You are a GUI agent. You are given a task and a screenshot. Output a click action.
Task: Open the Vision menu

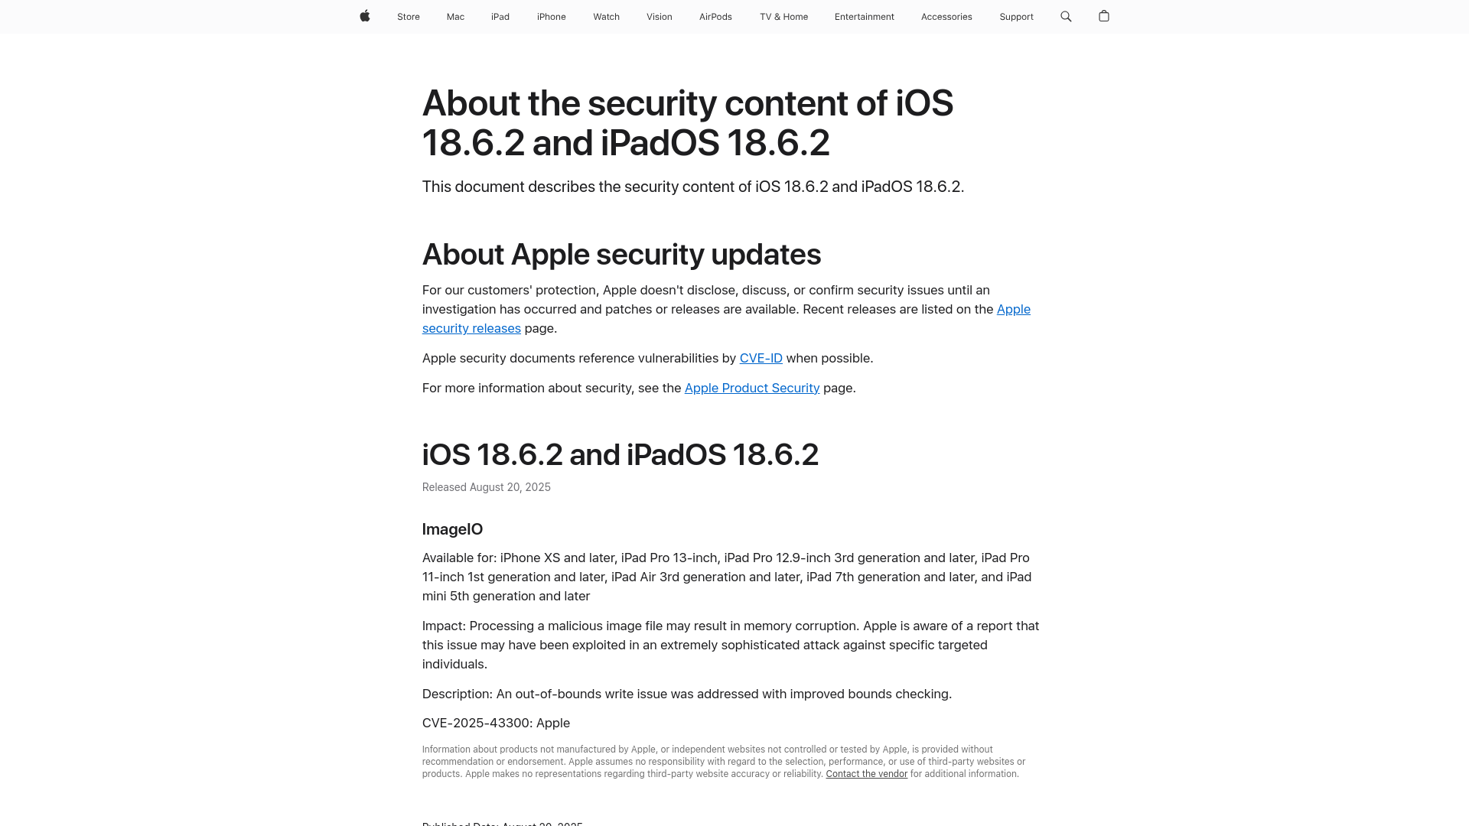(660, 17)
